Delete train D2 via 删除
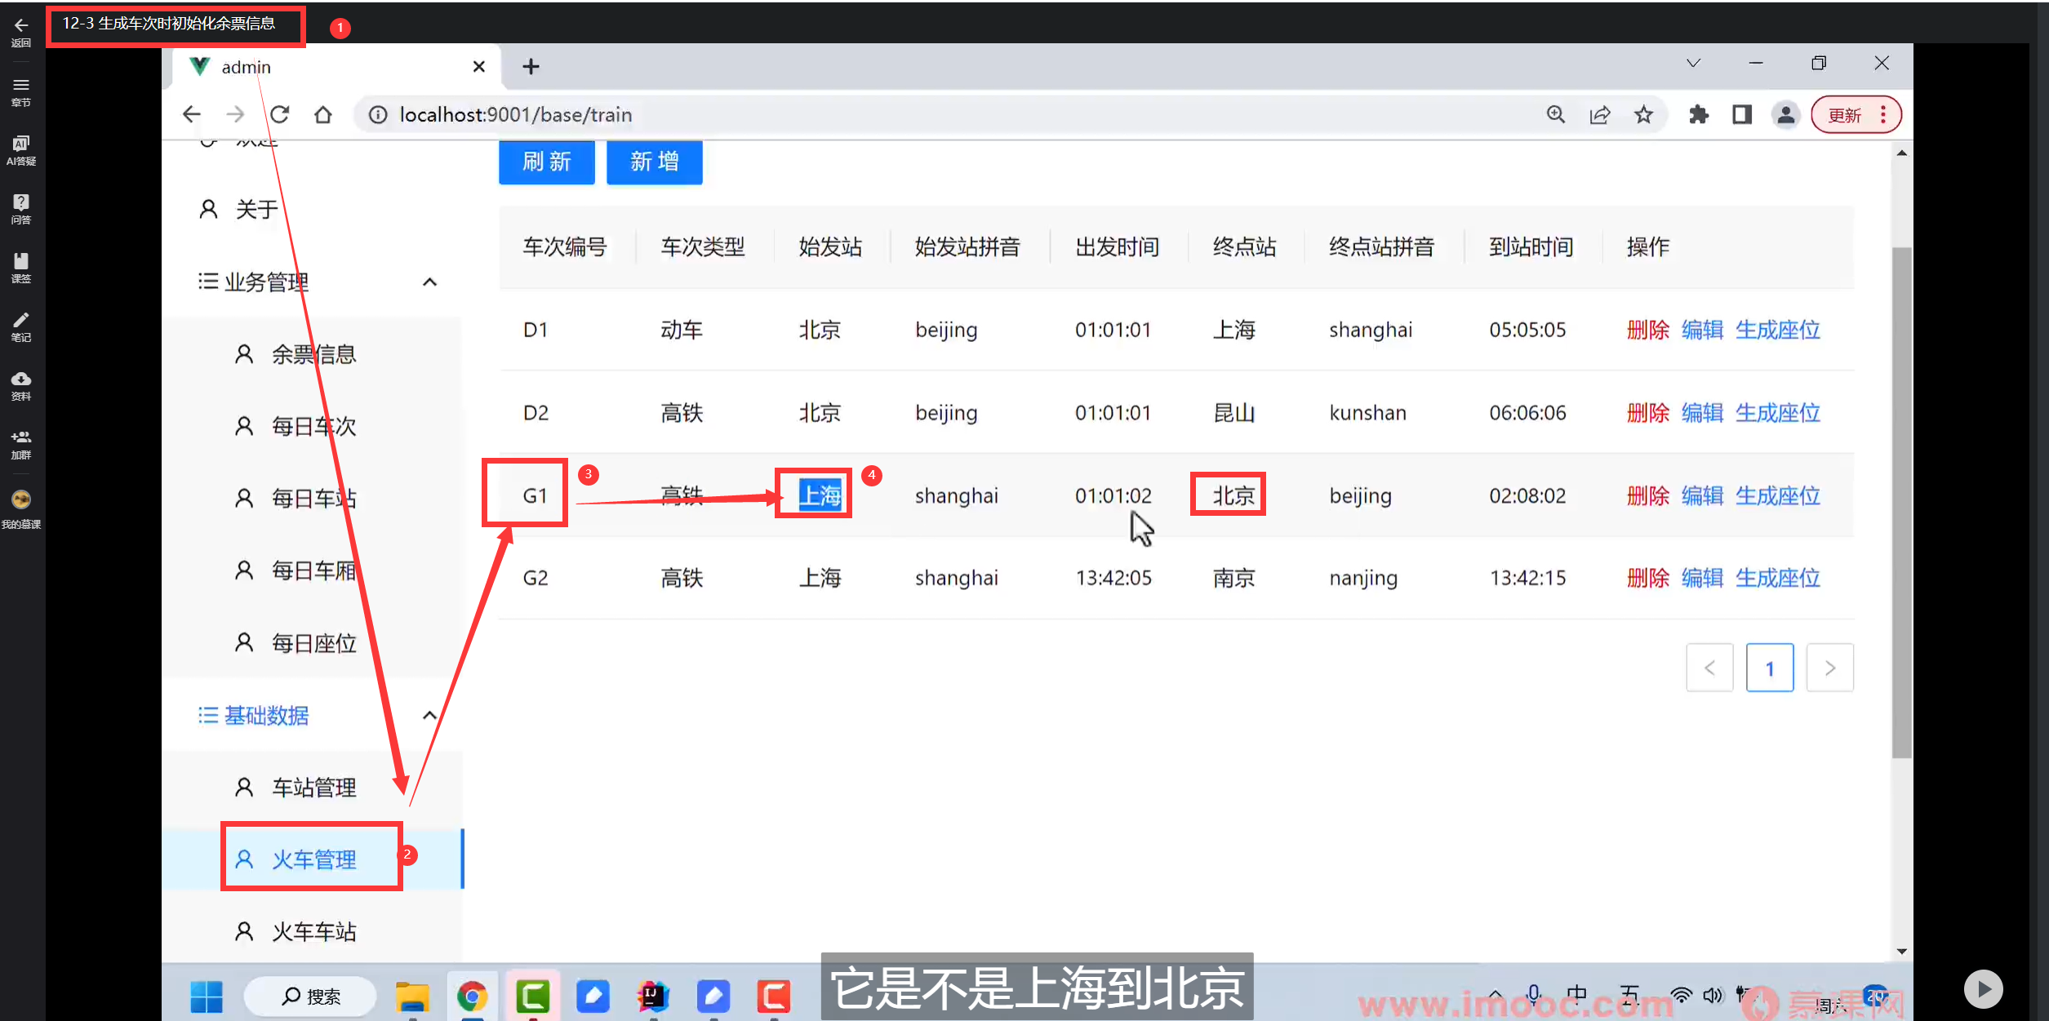 1647,413
